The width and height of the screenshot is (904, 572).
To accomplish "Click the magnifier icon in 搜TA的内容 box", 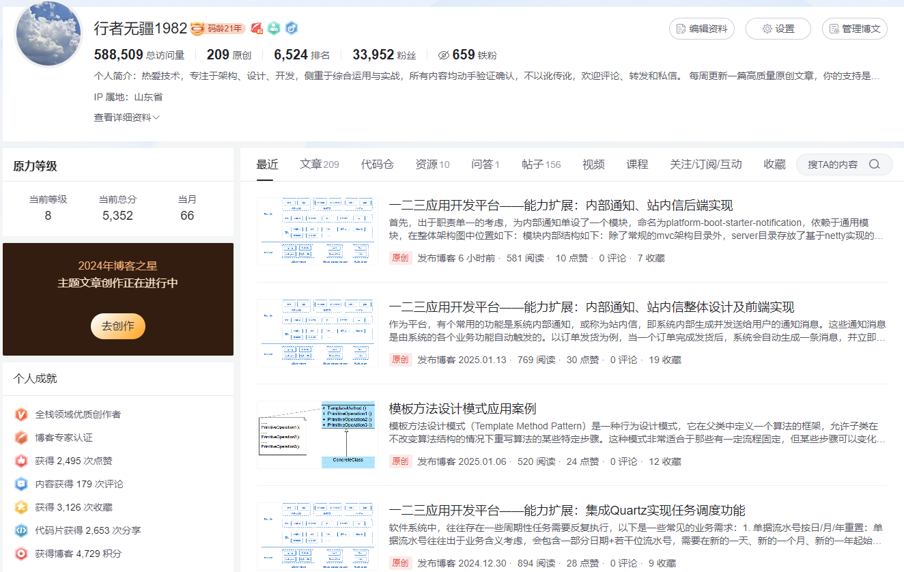I will click(875, 164).
